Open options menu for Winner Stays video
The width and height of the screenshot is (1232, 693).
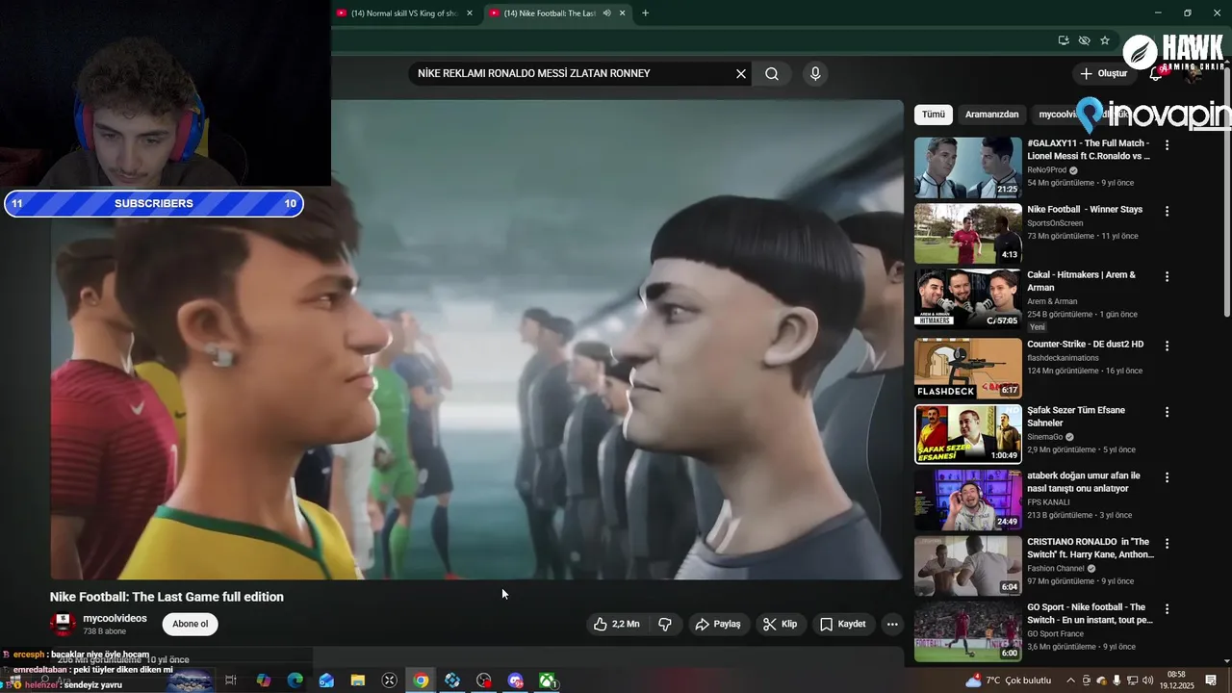(1167, 211)
